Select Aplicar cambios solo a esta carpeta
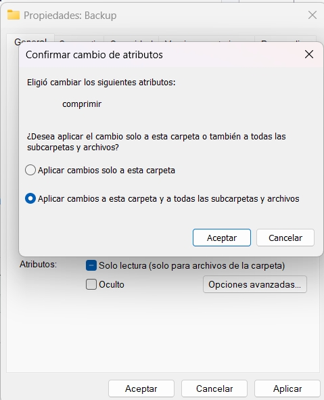324x400 pixels. [30, 170]
